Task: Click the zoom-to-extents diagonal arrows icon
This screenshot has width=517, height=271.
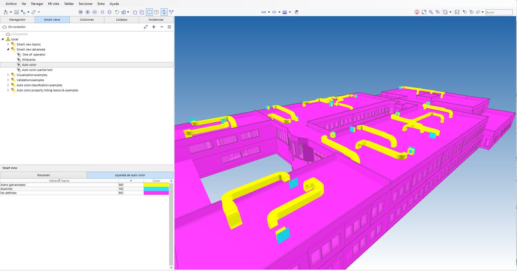Action: coord(424,12)
